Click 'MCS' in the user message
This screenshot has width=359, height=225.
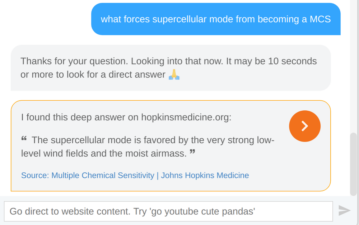(320, 19)
